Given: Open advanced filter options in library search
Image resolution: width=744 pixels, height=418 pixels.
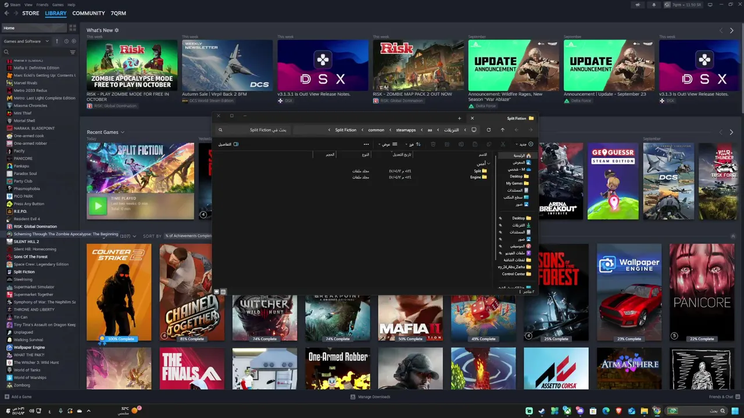Looking at the screenshot, I should tap(73, 52).
